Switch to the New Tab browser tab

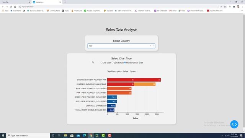pos(16,2)
